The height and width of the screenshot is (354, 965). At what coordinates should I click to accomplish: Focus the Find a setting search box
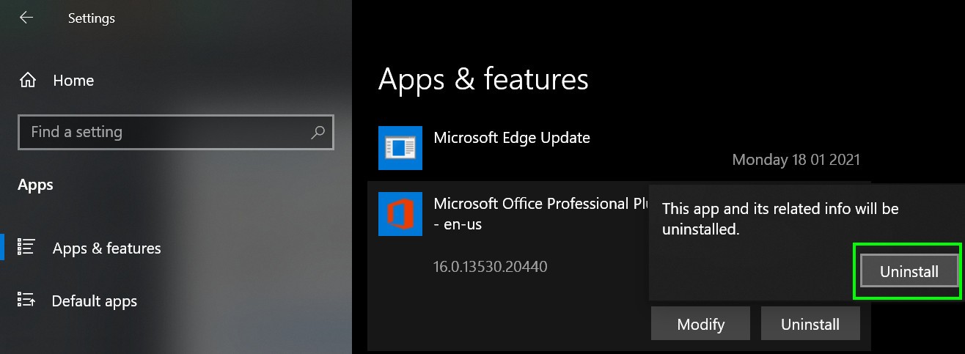click(x=165, y=133)
